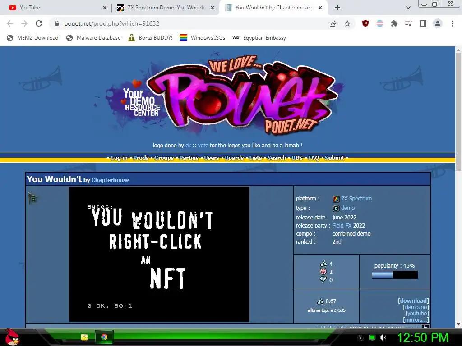The height and width of the screenshot is (346, 462).
Task: Open the BBS menu item
Action: [297, 158]
